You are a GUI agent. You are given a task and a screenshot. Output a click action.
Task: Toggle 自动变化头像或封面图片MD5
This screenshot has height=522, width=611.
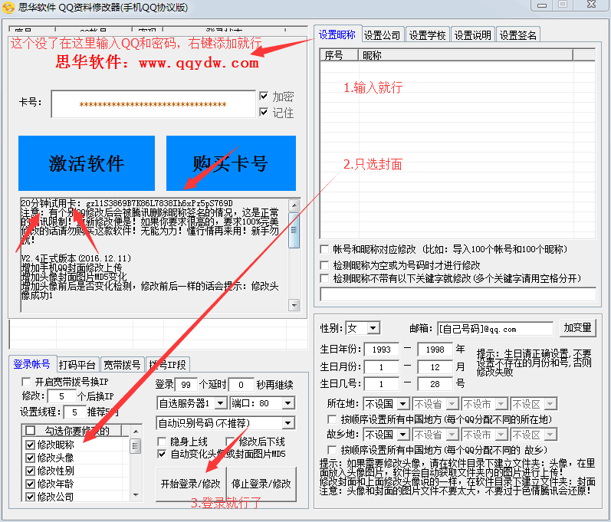point(162,454)
